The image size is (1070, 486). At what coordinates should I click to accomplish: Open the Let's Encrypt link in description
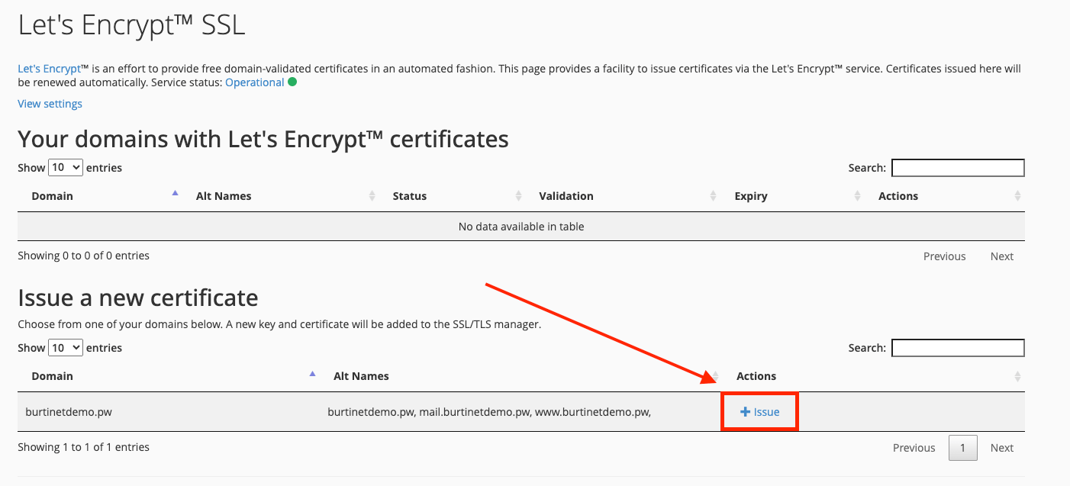click(48, 69)
